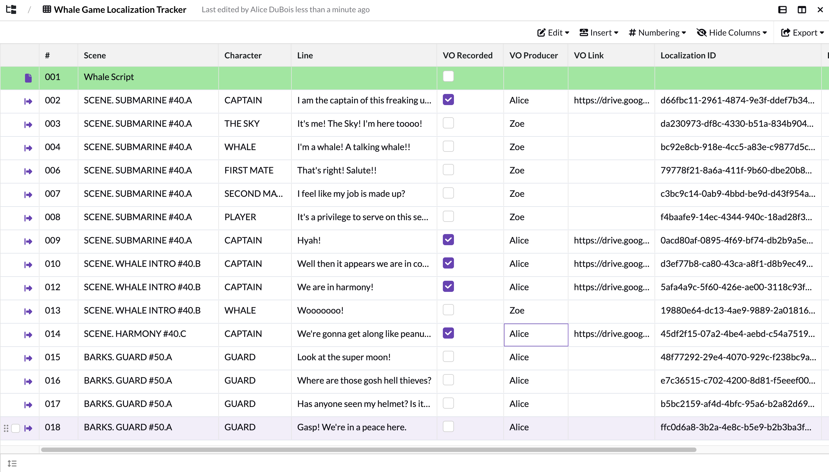The height and width of the screenshot is (472, 829).
Task: Uncheck VO Recorded for row 012
Action: pyautogui.click(x=448, y=287)
